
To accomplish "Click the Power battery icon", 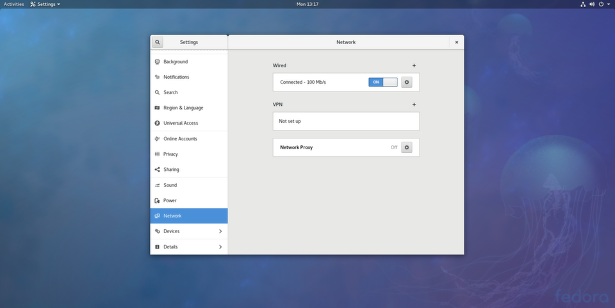I will (158, 200).
